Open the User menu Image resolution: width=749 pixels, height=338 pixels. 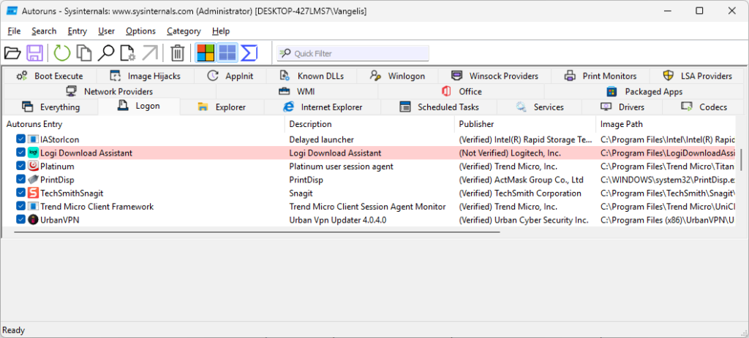tap(107, 31)
